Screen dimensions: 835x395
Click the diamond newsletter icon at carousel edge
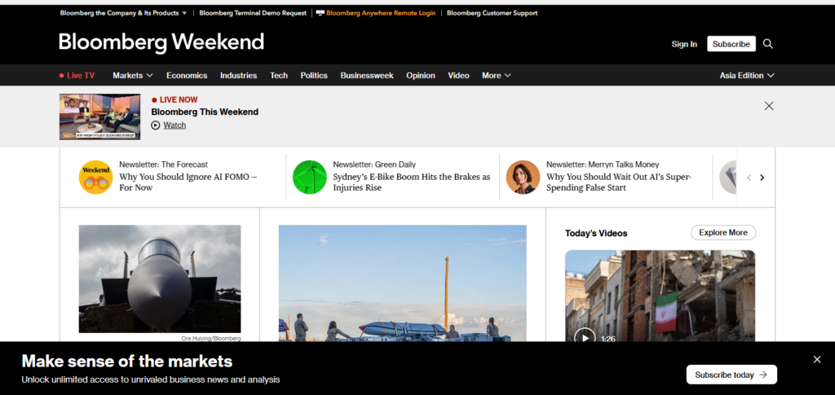click(x=728, y=177)
